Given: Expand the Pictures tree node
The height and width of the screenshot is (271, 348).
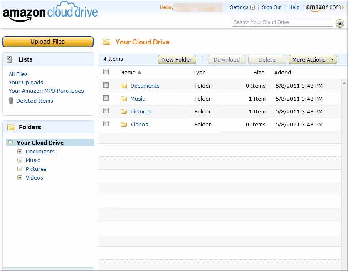Looking at the screenshot, I should pyautogui.click(x=20, y=169).
